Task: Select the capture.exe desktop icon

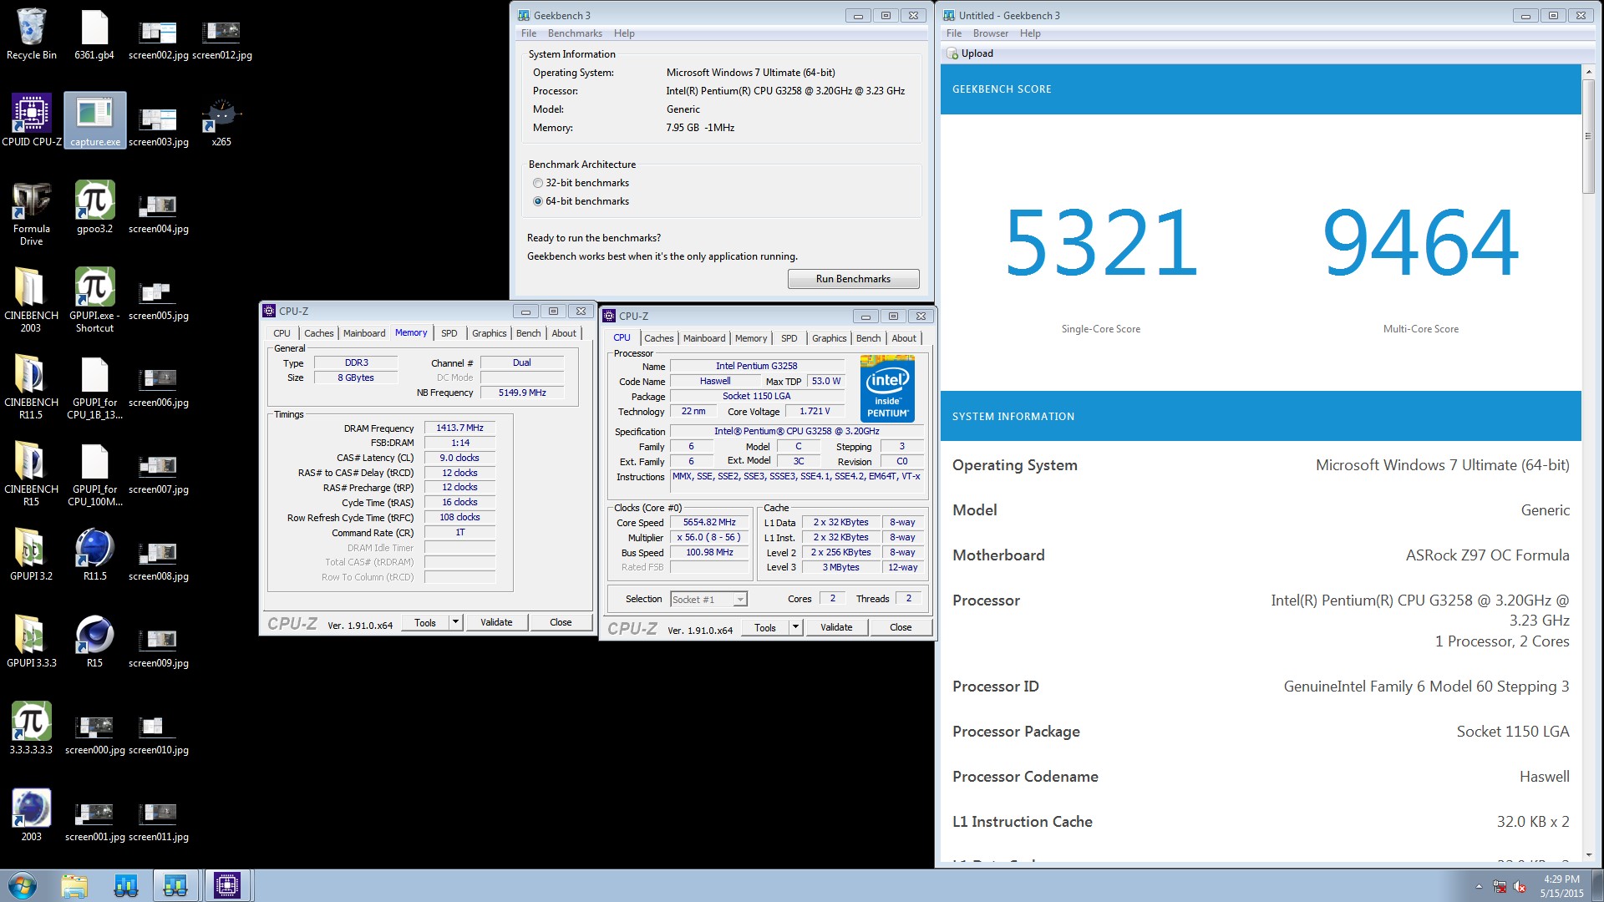Action: tap(95, 121)
